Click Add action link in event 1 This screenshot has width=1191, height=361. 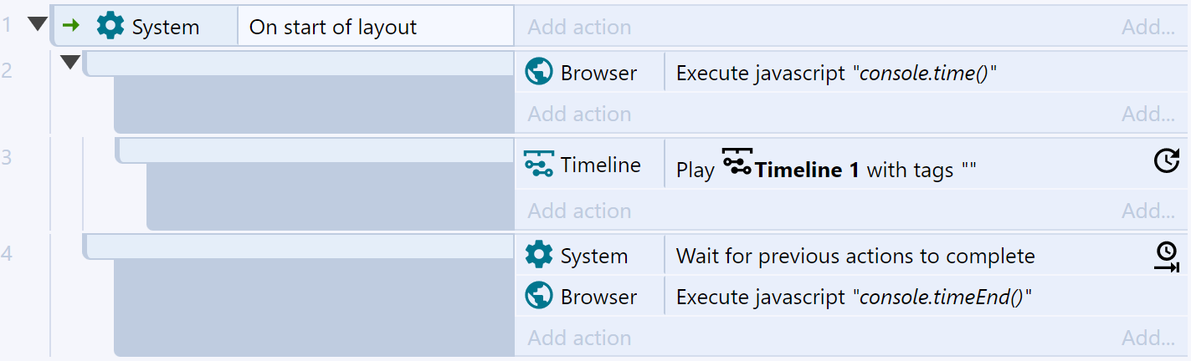click(579, 27)
